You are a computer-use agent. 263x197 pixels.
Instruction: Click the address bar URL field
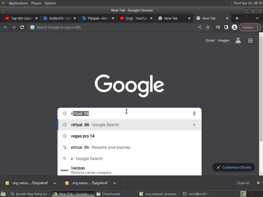pyautogui.click(x=114, y=27)
